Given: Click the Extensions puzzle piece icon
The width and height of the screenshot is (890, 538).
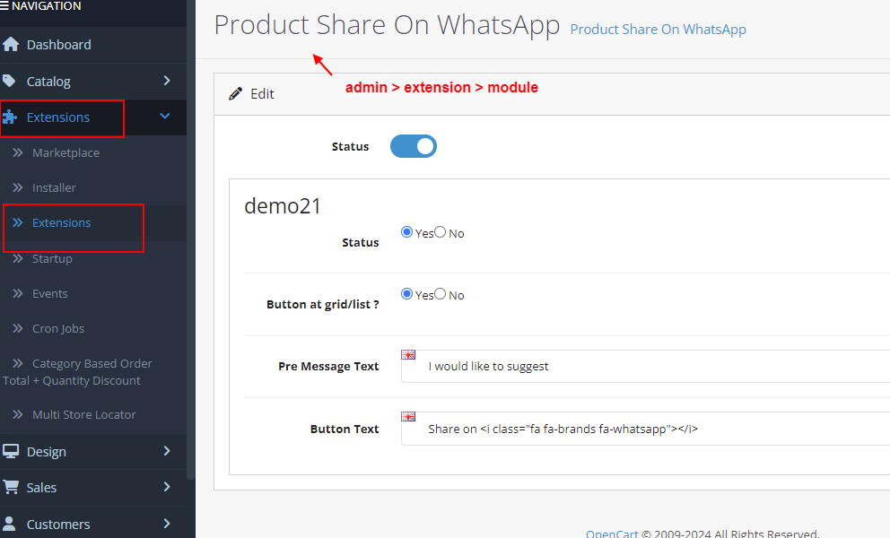Looking at the screenshot, I should coord(9,117).
